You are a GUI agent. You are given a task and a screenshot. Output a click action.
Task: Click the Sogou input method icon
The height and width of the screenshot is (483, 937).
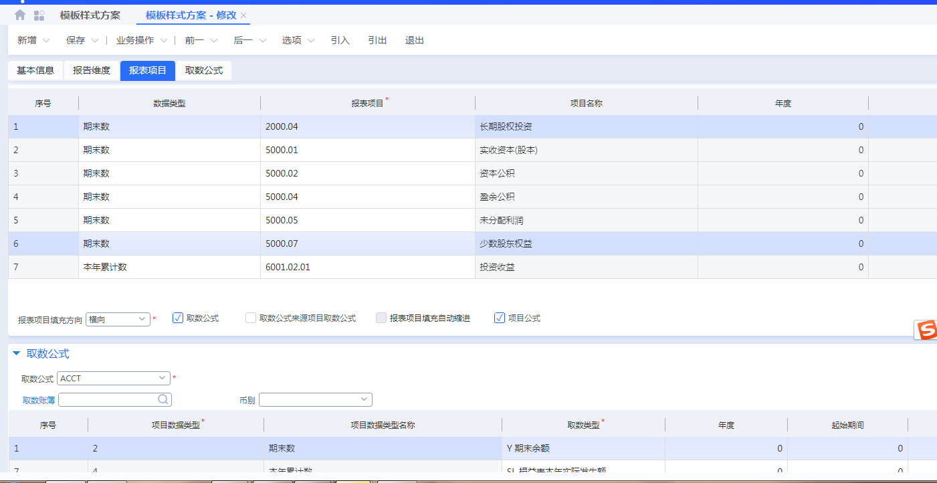tap(926, 329)
